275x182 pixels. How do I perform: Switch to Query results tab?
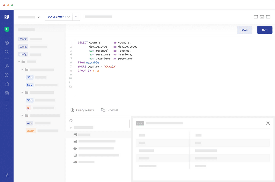82,110
